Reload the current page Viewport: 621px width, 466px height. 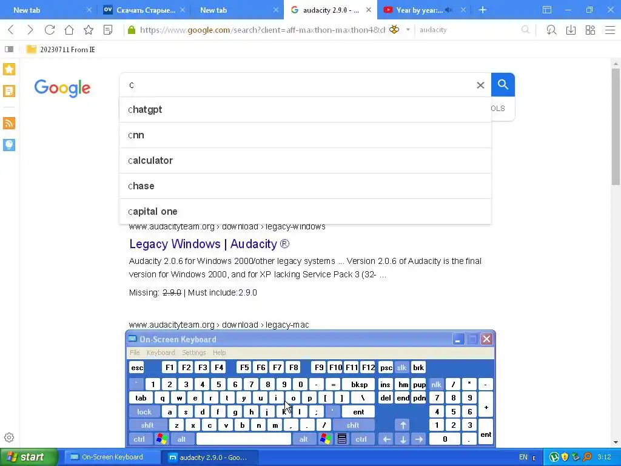click(x=50, y=30)
